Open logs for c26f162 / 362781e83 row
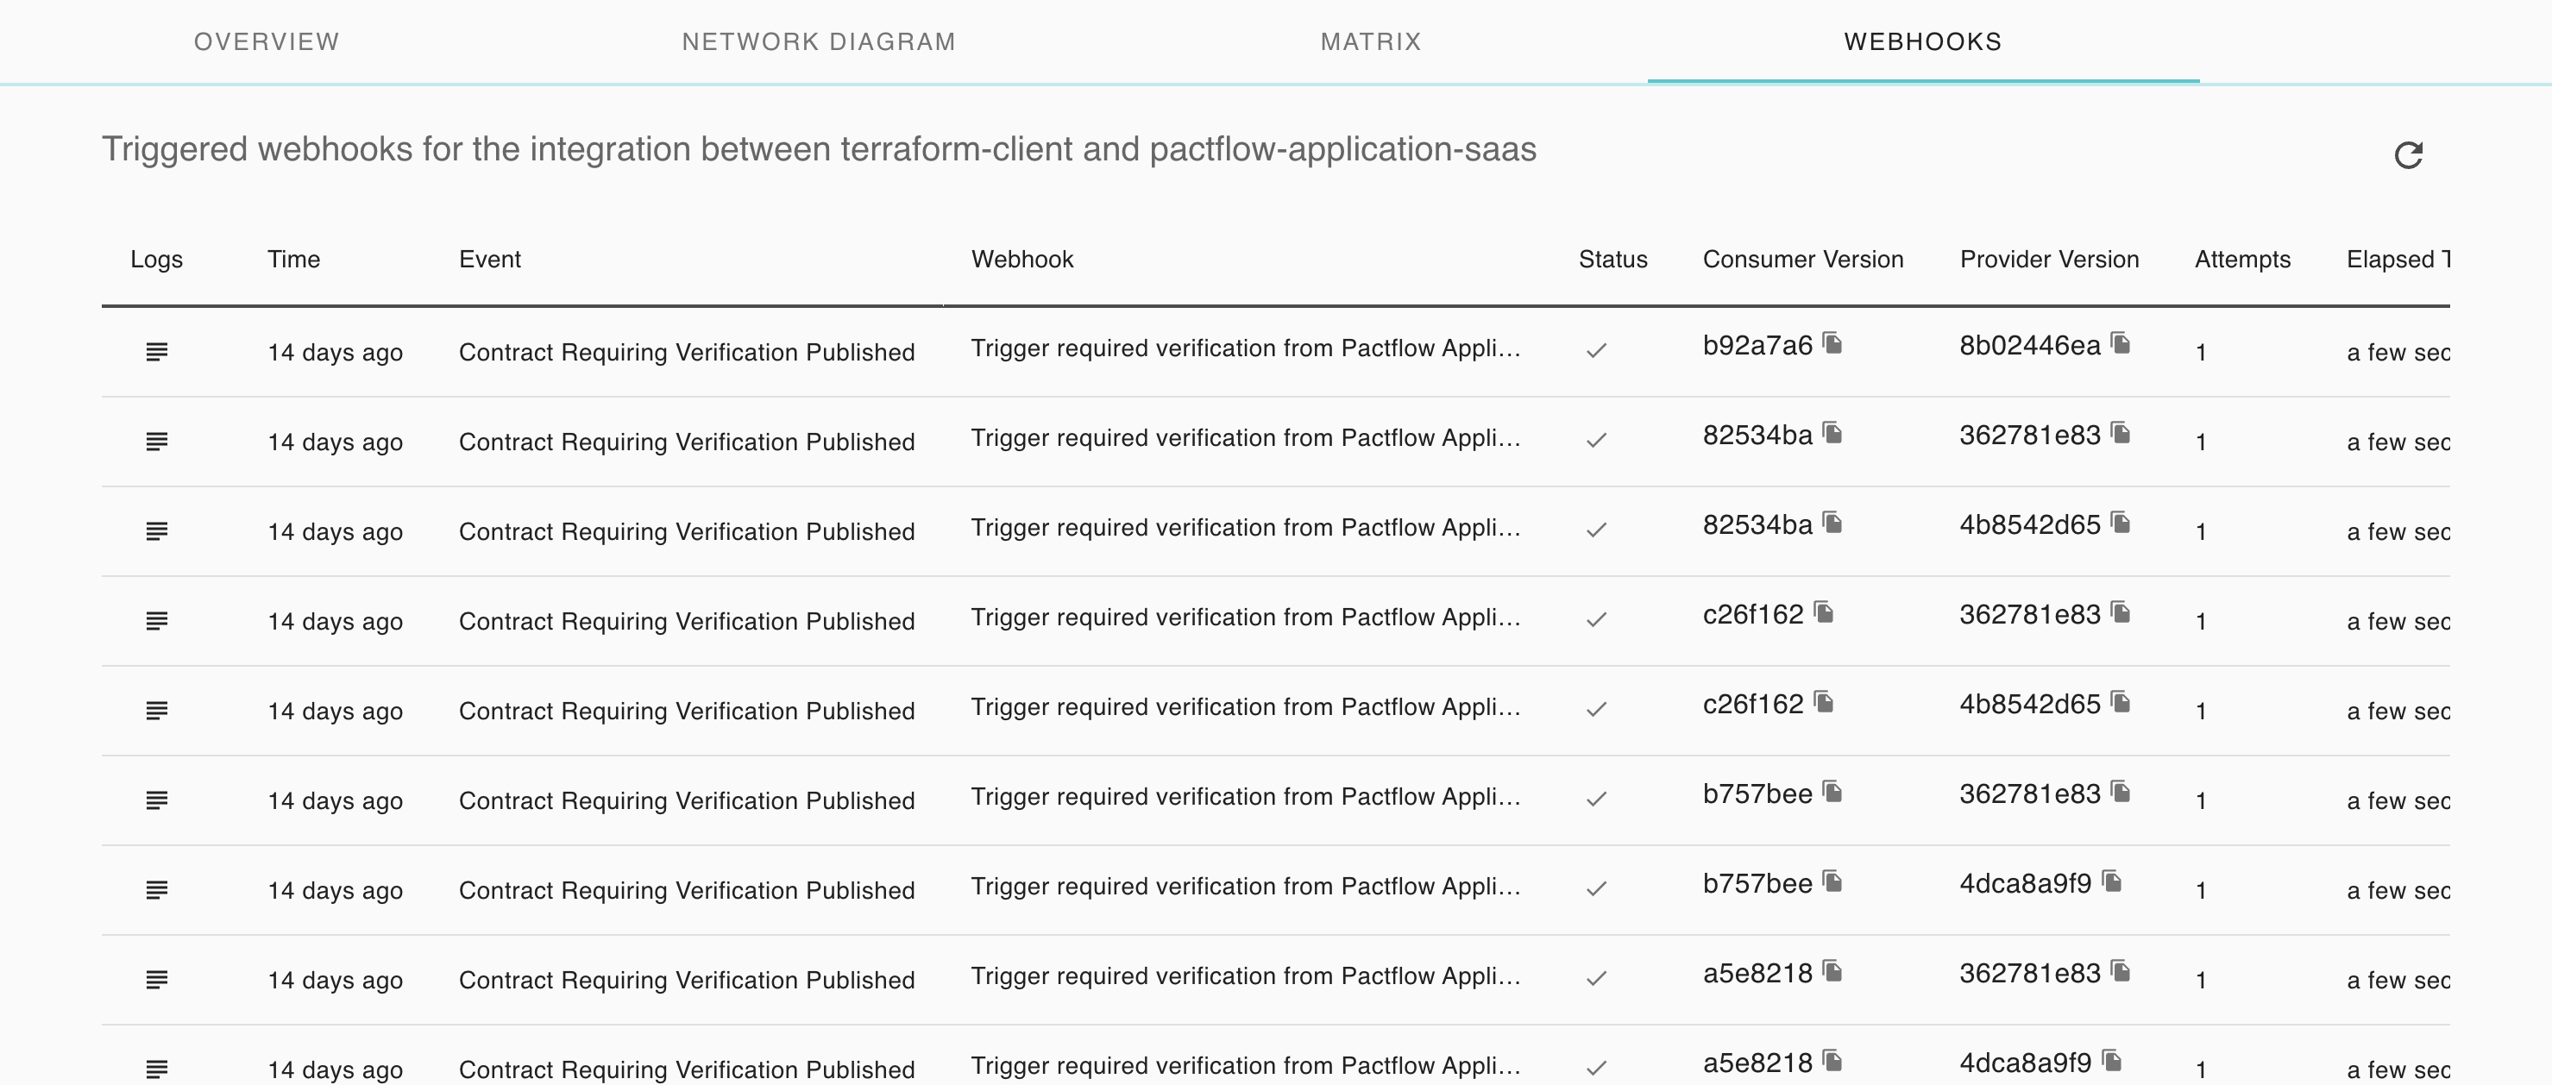The width and height of the screenshot is (2552, 1085). (x=156, y=621)
